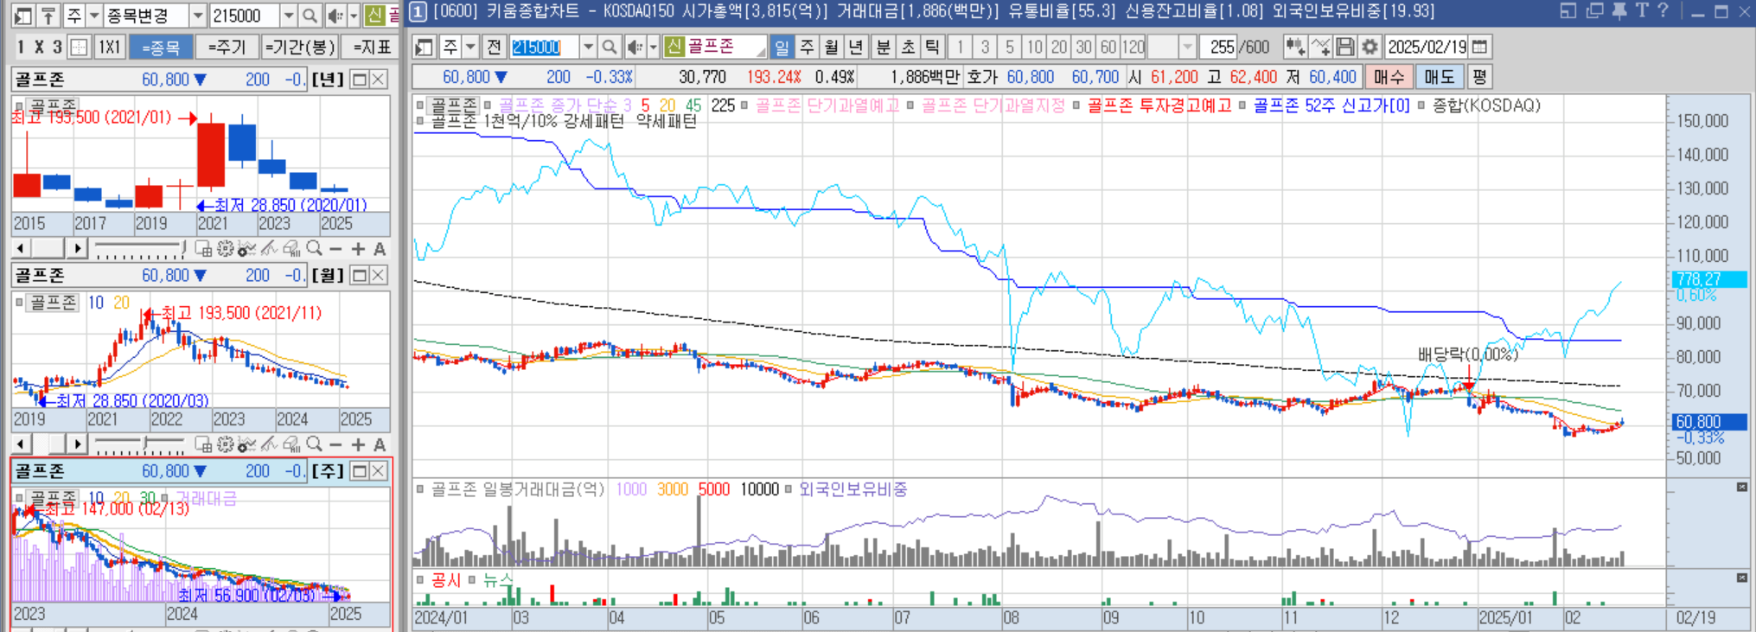Screen dimensions: 1756x632
Task: Search stock icon in left panel toolbar
Action: point(310,16)
